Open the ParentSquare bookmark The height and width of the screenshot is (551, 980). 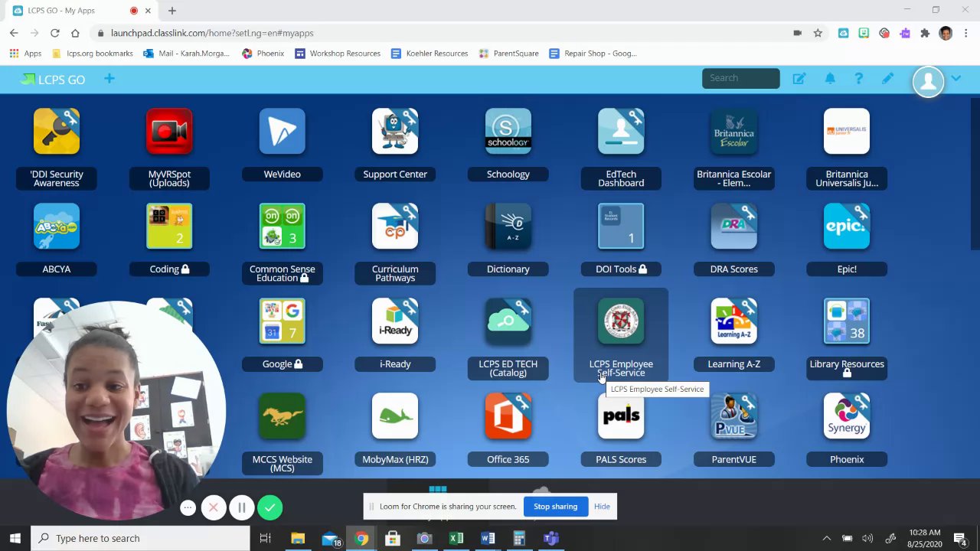508,54
